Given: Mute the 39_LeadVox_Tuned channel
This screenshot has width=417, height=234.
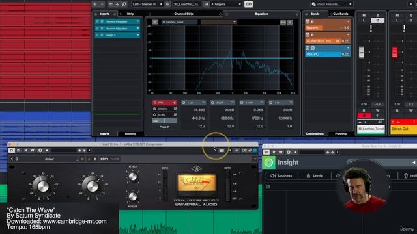Looking at the screenshot, I should coord(364,16).
